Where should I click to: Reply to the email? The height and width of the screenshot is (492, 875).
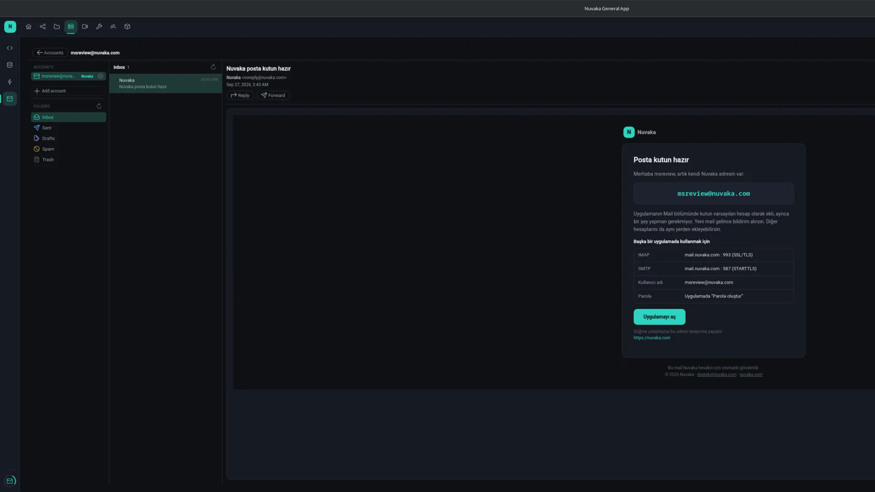tap(240, 95)
